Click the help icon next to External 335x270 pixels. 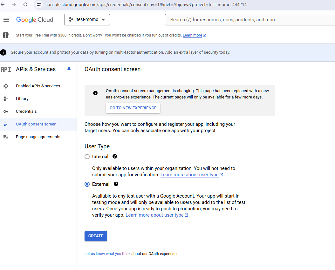pyautogui.click(x=116, y=184)
